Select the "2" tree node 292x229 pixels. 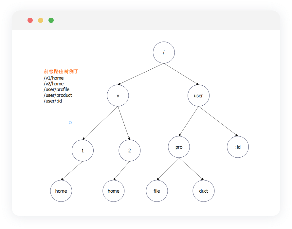129,150
